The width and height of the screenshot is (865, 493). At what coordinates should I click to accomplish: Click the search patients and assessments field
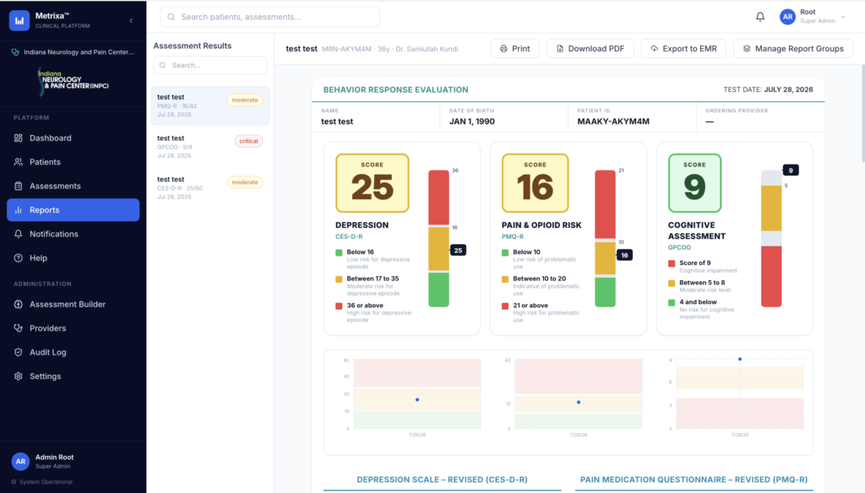(269, 17)
